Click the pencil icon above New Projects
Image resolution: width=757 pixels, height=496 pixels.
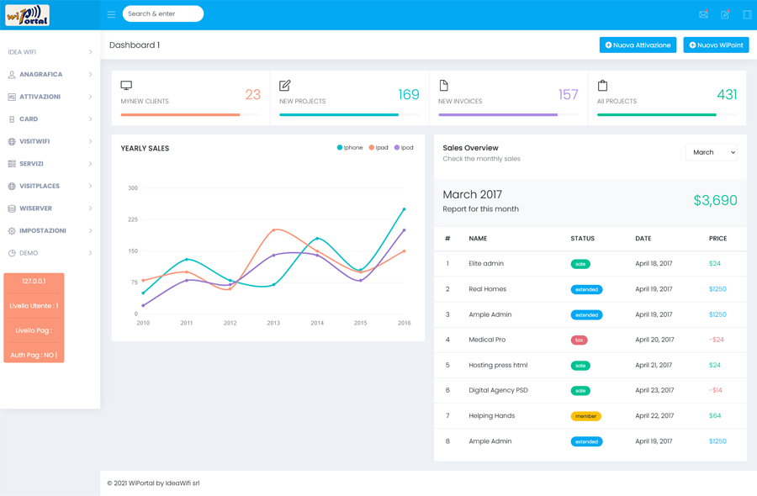pyautogui.click(x=285, y=86)
